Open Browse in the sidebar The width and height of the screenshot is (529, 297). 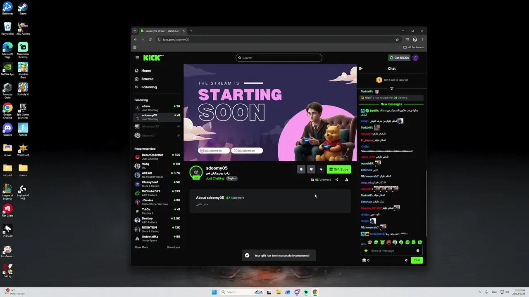click(144, 79)
